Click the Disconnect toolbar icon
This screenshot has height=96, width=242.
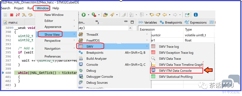(18, 15)
